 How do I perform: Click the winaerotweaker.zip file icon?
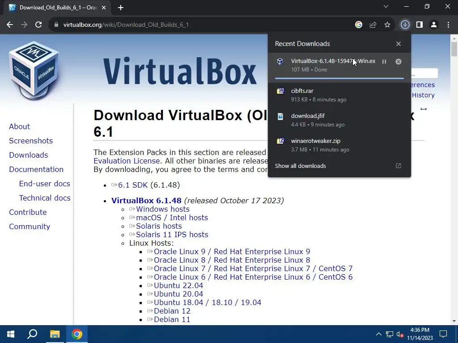click(280, 141)
